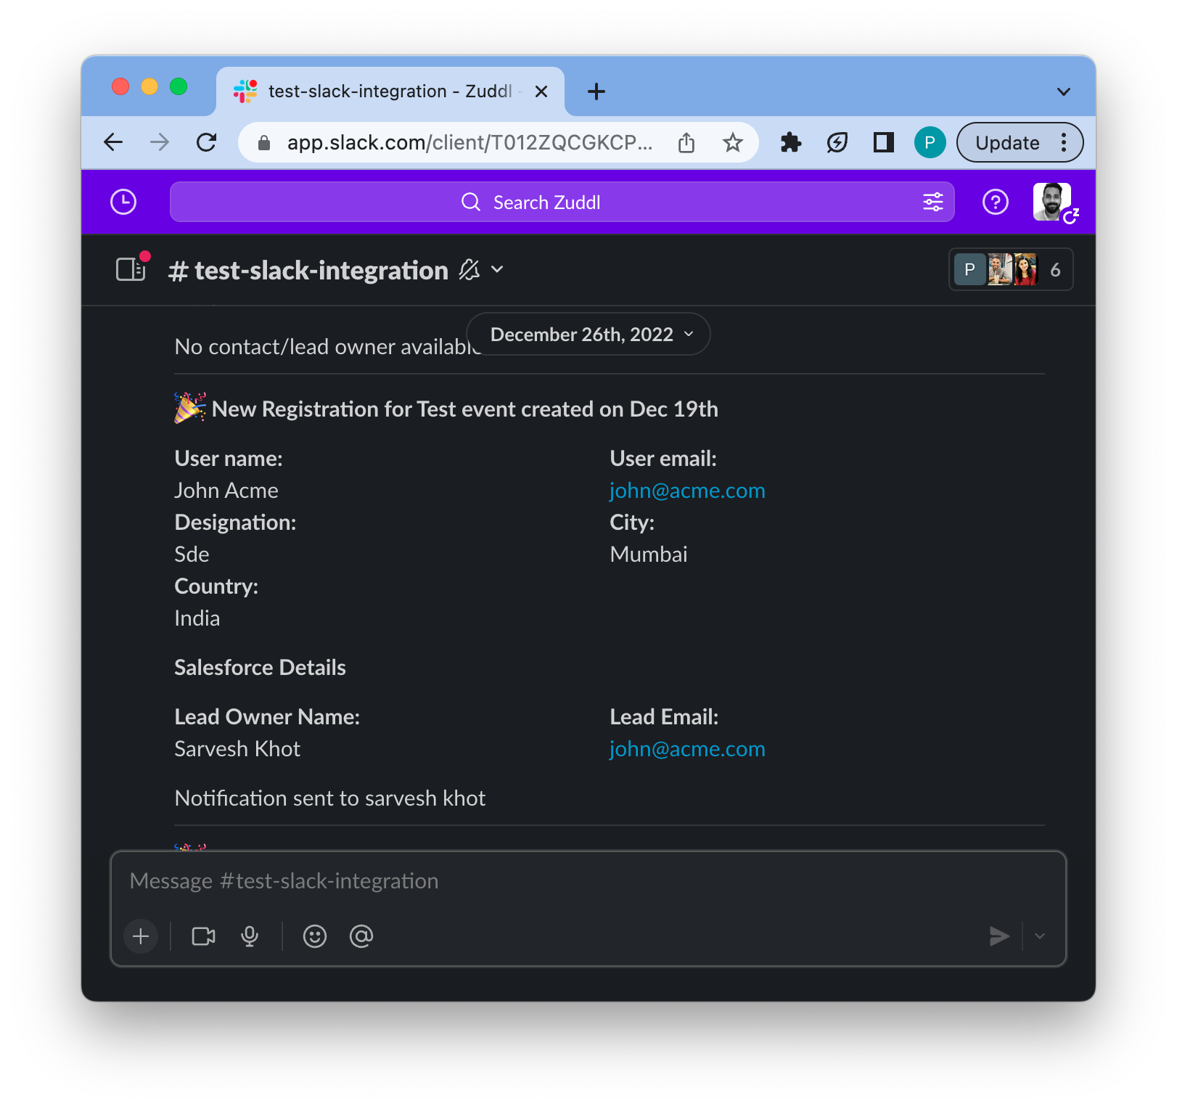Record a video clip
The height and width of the screenshot is (1109, 1177).
pos(203,936)
